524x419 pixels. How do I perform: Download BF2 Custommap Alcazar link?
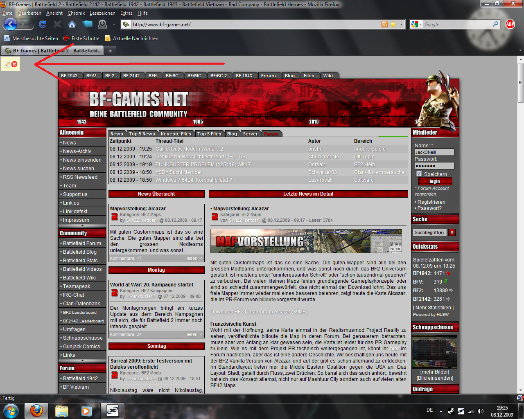(259, 312)
